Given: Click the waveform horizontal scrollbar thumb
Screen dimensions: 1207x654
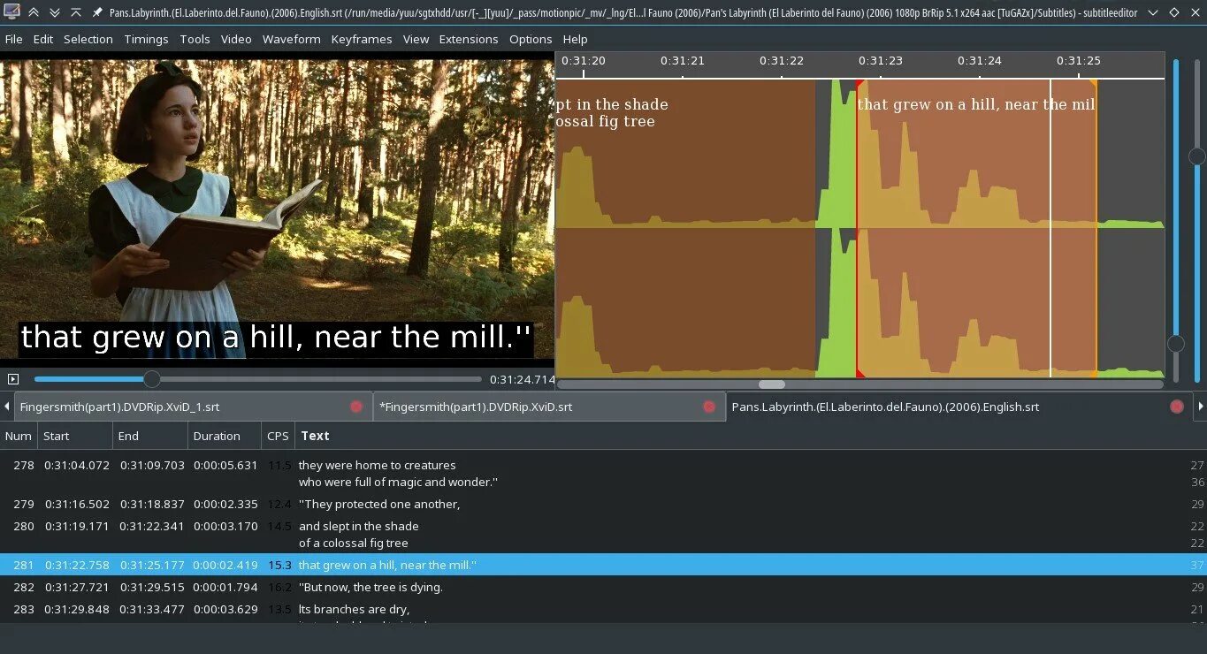Looking at the screenshot, I should [x=772, y=384].
